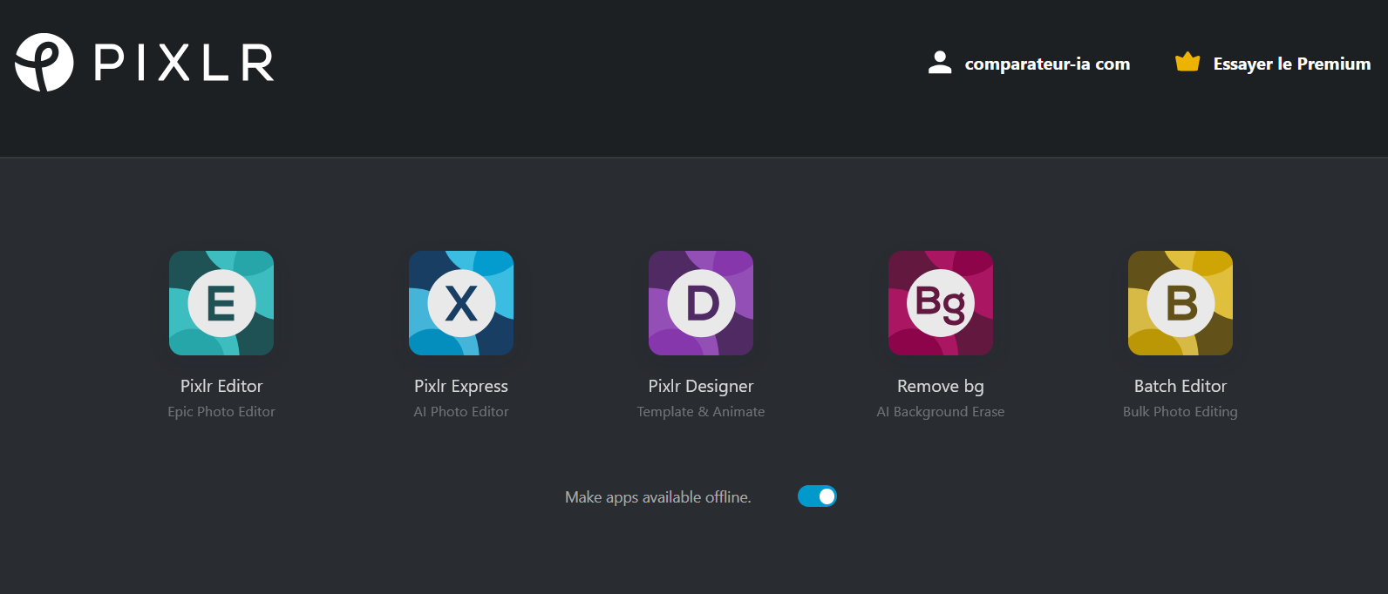
Task: Click the round Pixlr logo emblem
Action: 44,63
